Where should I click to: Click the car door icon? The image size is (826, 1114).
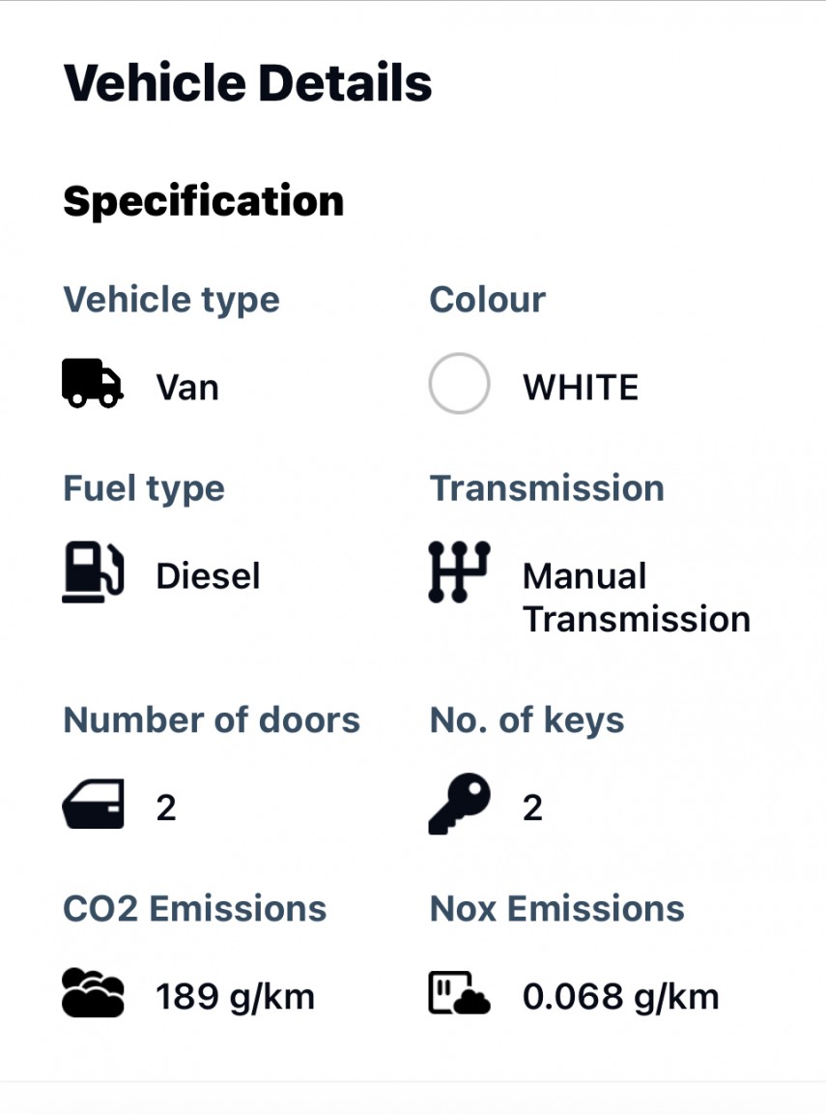pyautogui.click(x=93, y=806)
